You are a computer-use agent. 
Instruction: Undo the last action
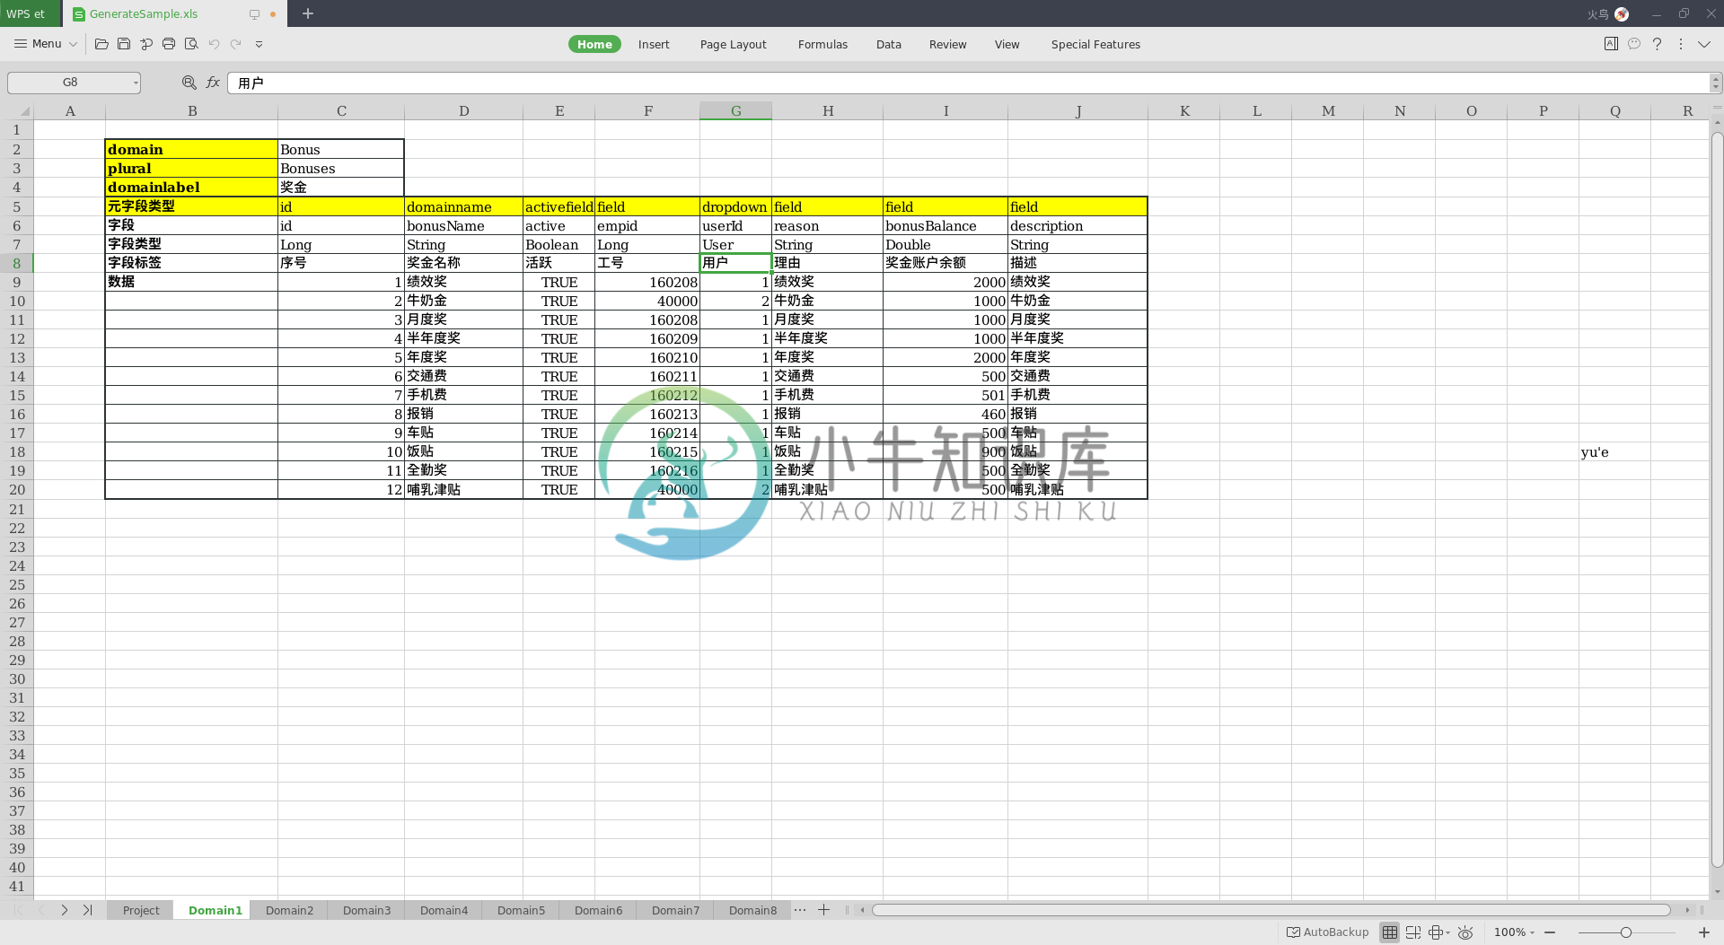pyautogui.click(x=214, y=44)
